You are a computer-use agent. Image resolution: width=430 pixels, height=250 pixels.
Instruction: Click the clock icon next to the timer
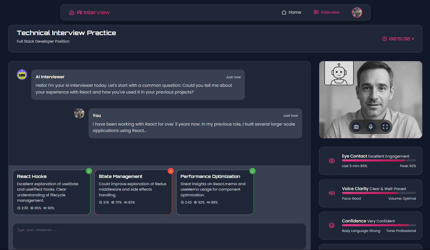384,38
